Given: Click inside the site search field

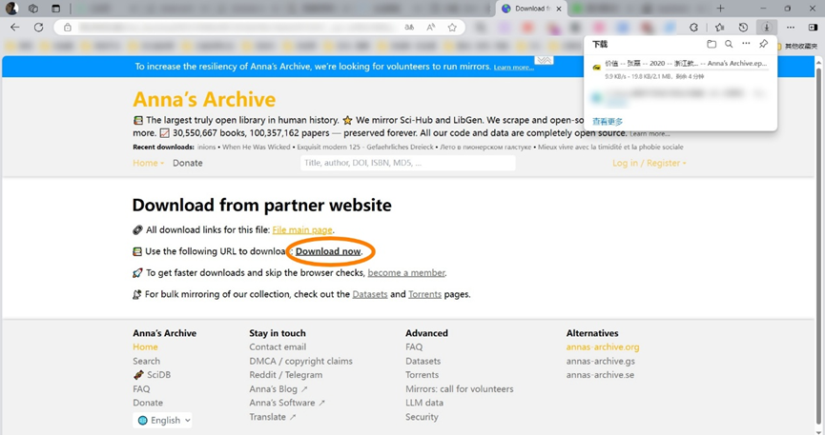Looking at the screenshot, I should point(408,163).
